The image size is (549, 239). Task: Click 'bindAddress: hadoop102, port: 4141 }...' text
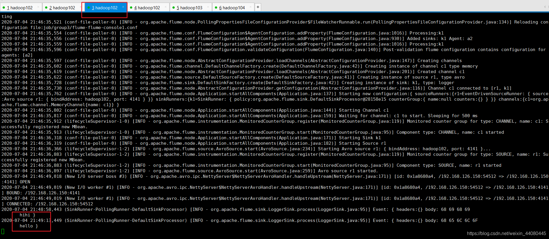pos(439,149)
